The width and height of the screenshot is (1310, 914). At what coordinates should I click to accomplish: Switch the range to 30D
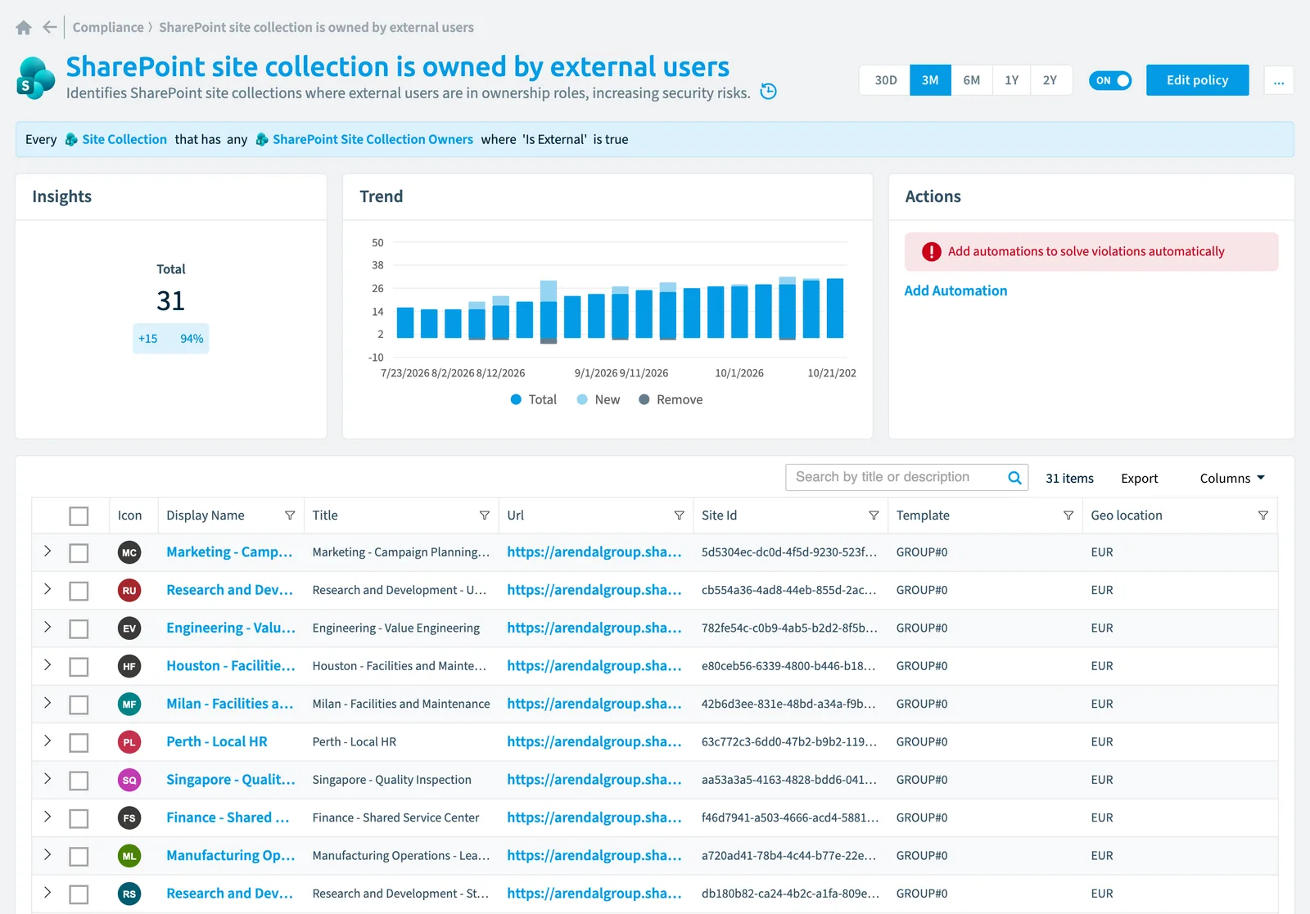tap(885, 80)
